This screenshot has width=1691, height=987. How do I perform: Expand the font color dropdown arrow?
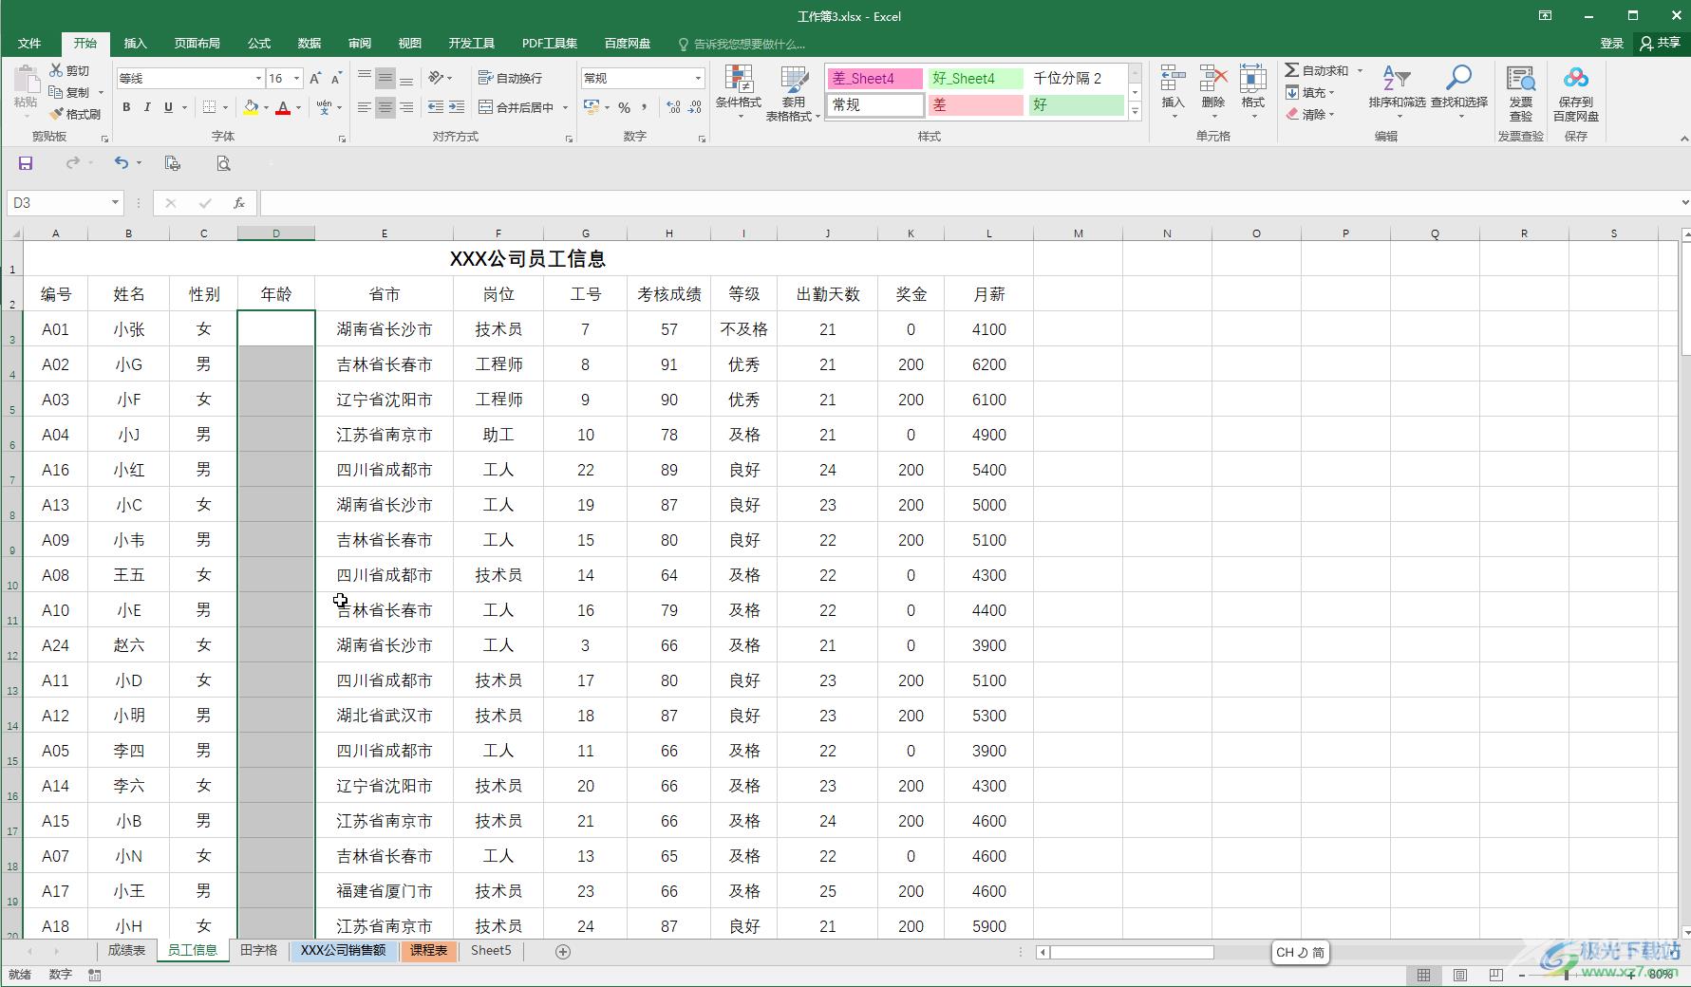pyautogui.click(x=298, y=107)
